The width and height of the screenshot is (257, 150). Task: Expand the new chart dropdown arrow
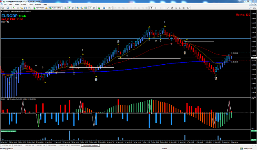pos(5,8)
